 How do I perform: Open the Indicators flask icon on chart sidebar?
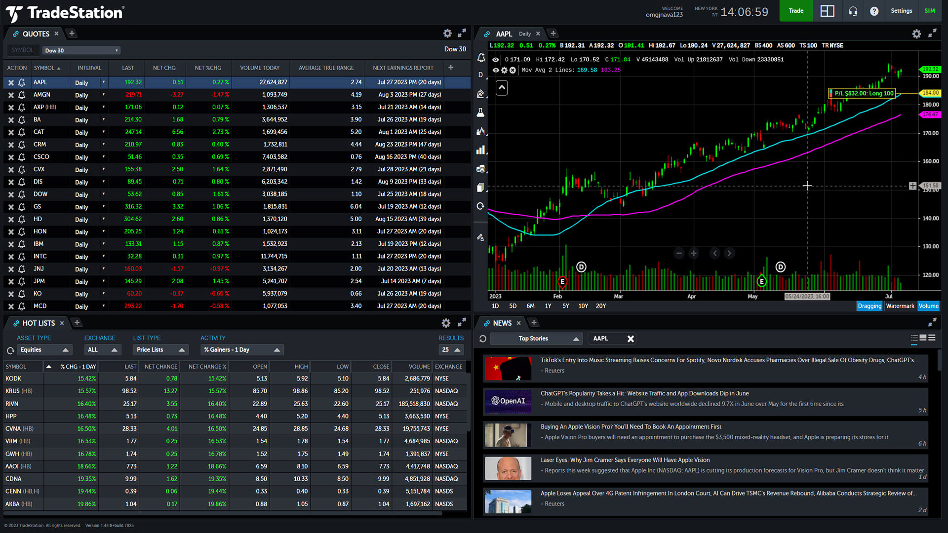[481, 112]
